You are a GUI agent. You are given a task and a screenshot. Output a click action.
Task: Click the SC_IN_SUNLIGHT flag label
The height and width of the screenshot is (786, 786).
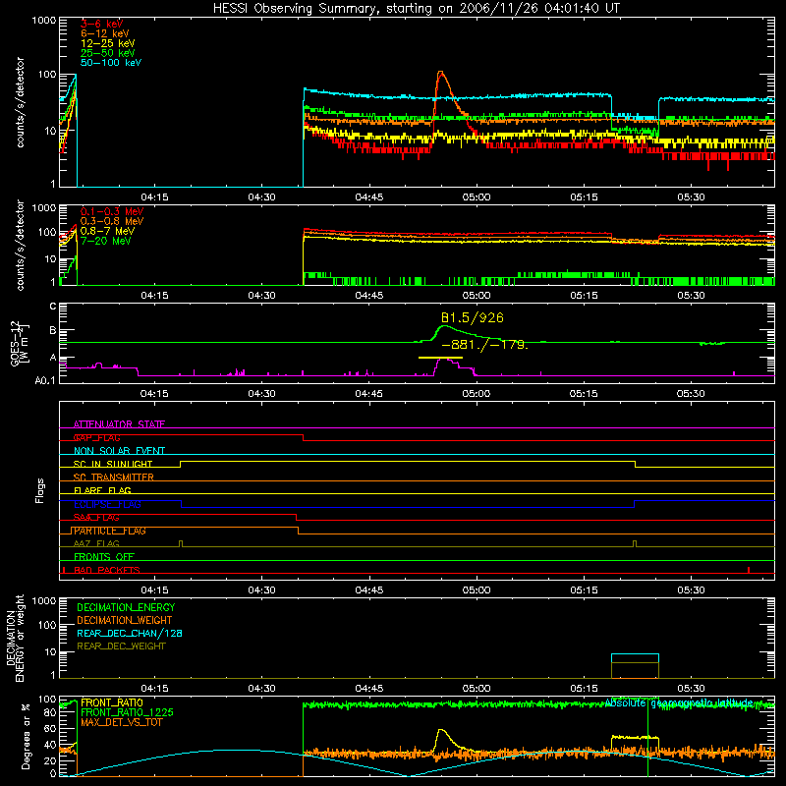pyautogui.click(x=113, y=464)
